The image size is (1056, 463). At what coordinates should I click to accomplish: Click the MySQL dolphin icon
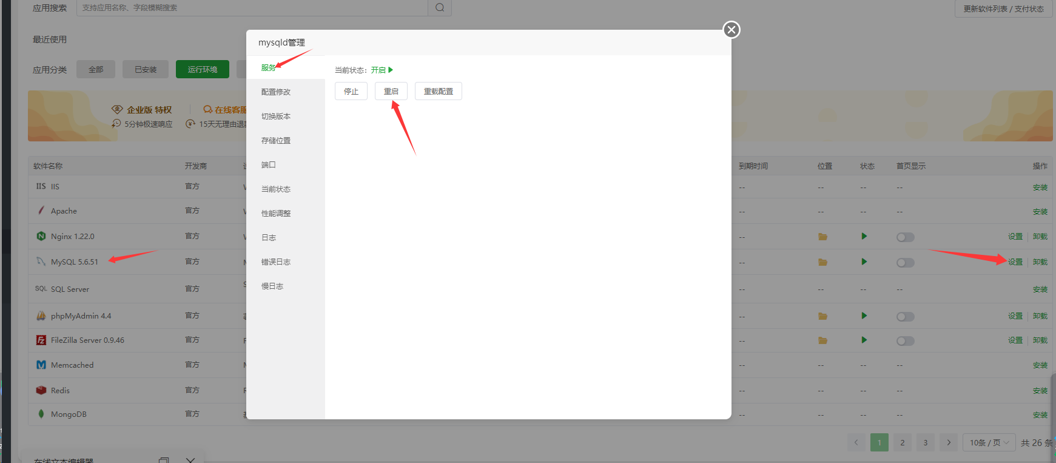point(41,262)
